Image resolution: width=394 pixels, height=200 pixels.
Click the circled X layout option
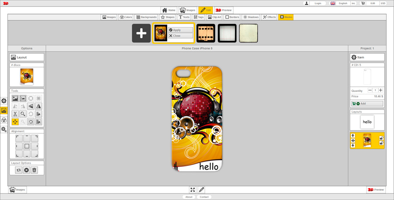coord(26,170)
